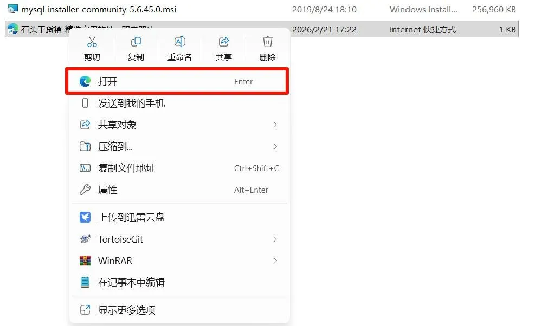The height and width of the screenshot is (326, 535).
Task: Choose 复制文件地址 from the menu
Action: click(x=179, y=168)
